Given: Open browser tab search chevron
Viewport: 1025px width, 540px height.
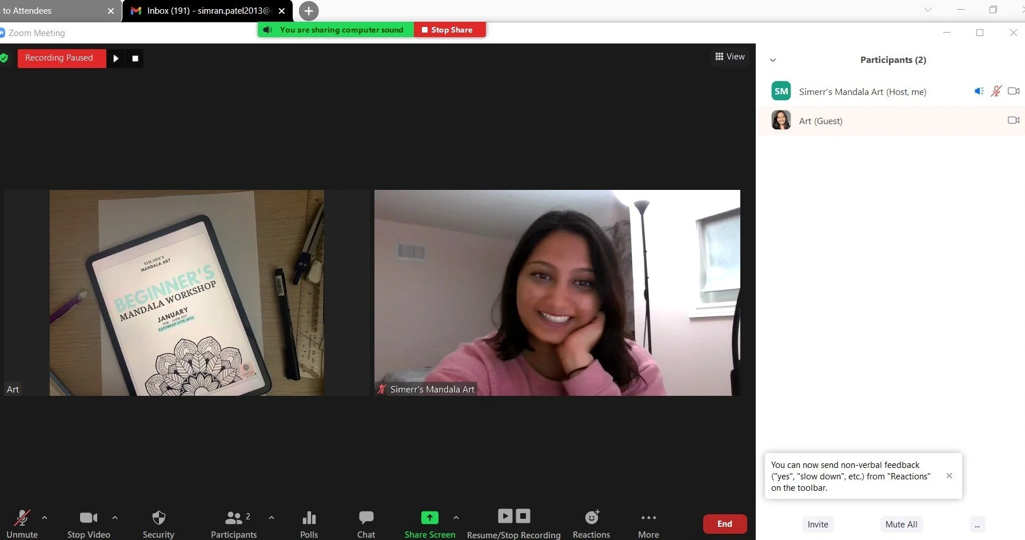Looking at the screenshot, I should [x=928, y=10].
